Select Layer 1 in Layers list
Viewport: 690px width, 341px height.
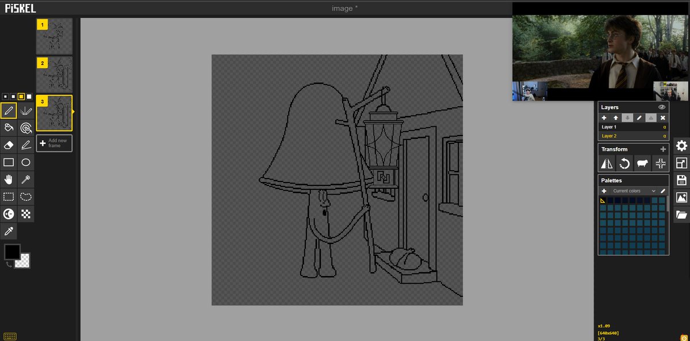634,127
